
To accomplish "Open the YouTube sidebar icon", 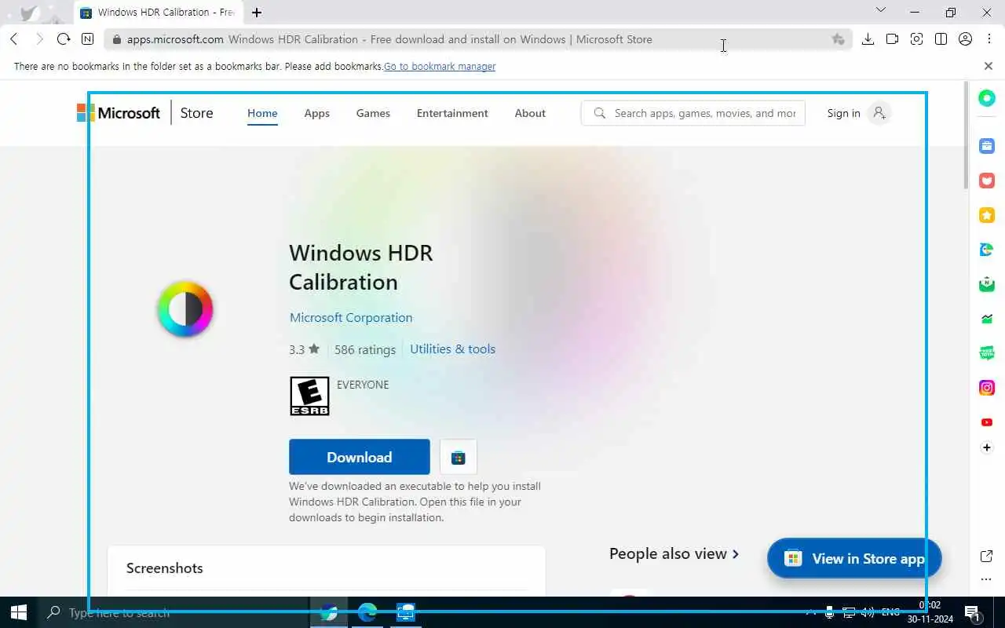I will (x=987, y=422).
